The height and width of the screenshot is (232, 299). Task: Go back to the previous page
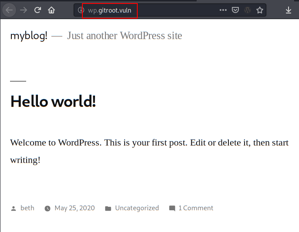[9, 10]
